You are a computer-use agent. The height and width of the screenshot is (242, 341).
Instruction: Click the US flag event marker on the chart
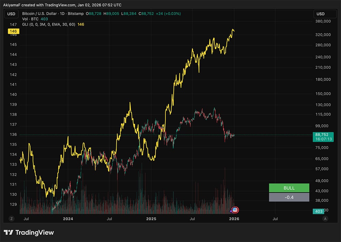tap(235, 210)
